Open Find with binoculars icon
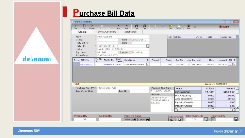Image resolution: width=245 pixels, height=138 pixels. click(x=136, y=27)
